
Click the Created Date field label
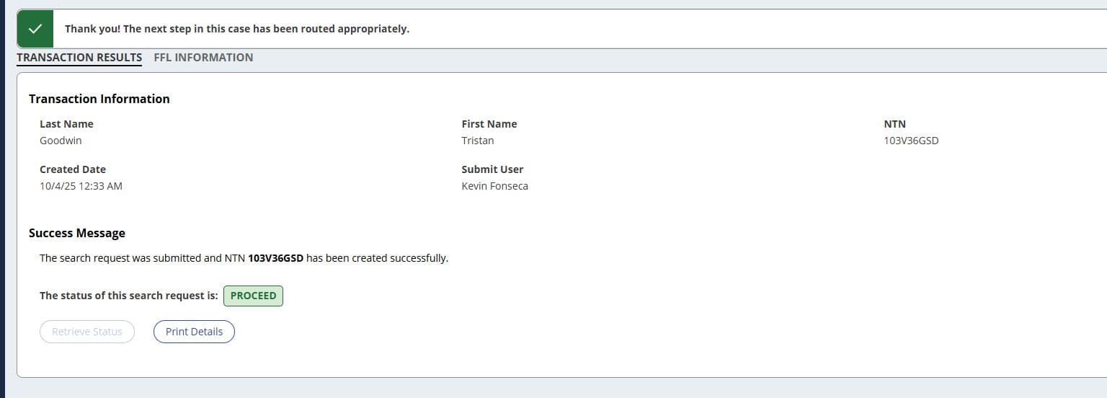tap(73, 169)
